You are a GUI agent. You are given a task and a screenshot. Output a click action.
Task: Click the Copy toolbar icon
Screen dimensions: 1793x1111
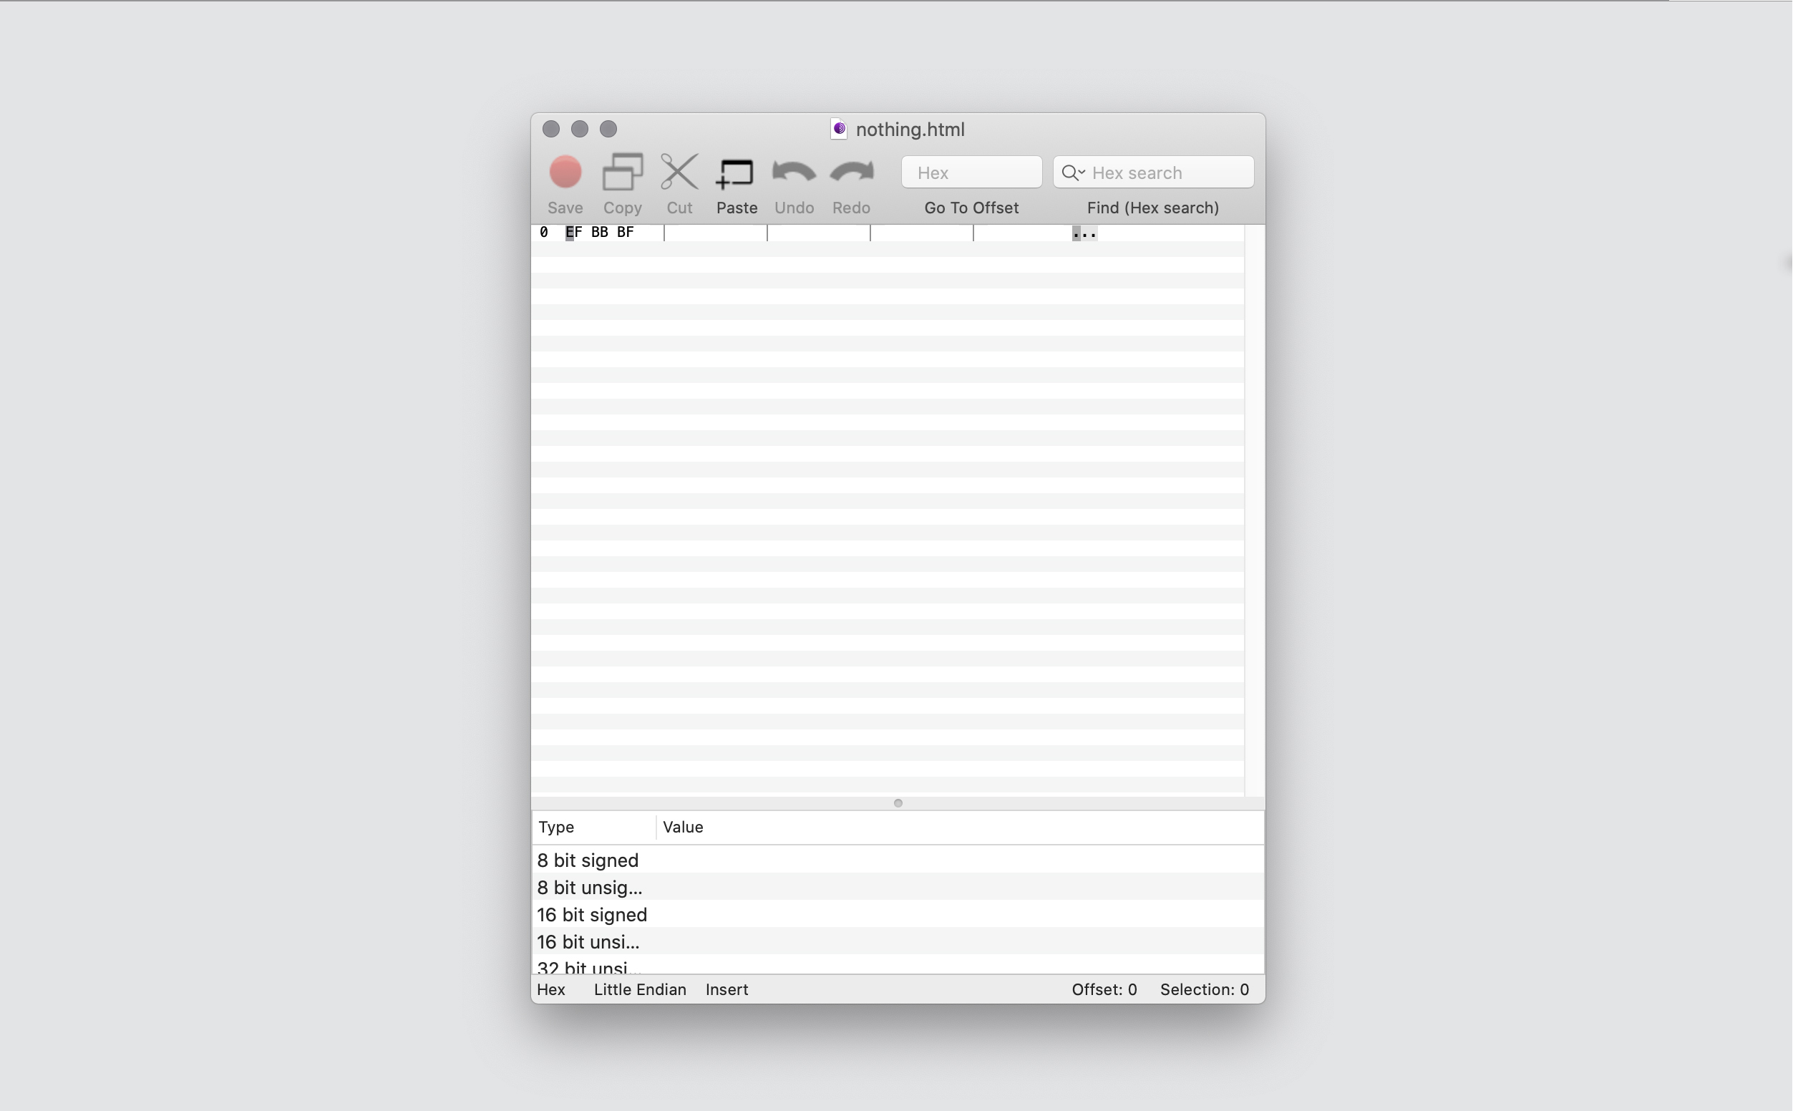pyautogui.click(x=622, y=173)
